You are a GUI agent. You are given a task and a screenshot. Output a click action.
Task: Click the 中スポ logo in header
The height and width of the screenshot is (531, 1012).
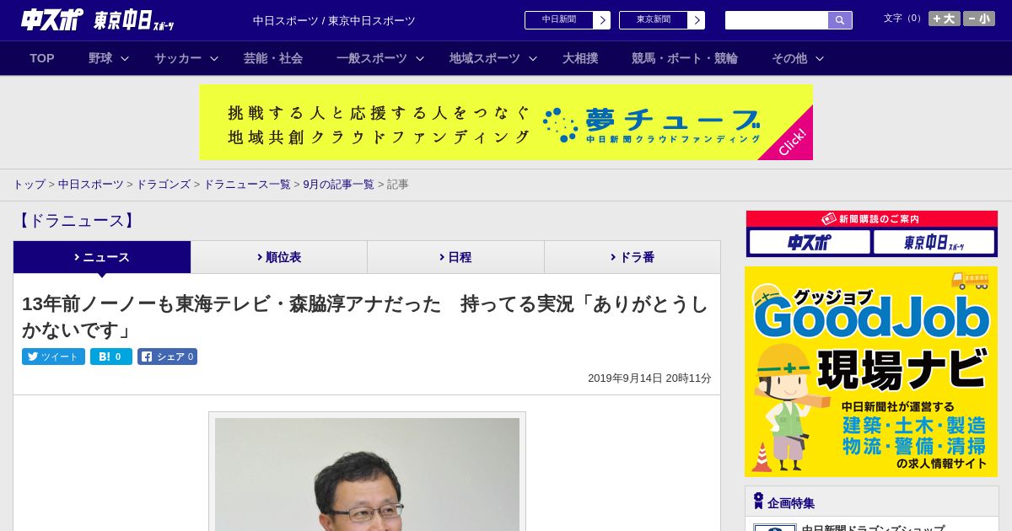coord(51,19)
